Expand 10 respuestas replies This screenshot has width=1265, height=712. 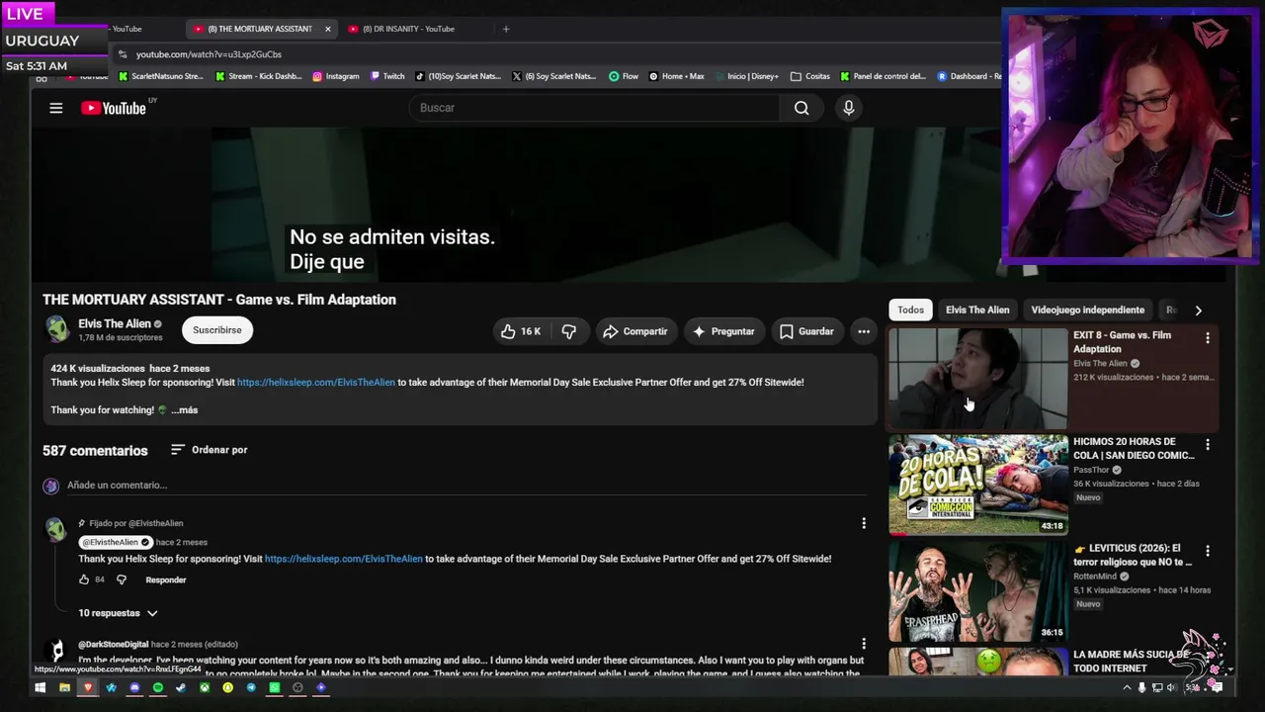tap(118, 613)
